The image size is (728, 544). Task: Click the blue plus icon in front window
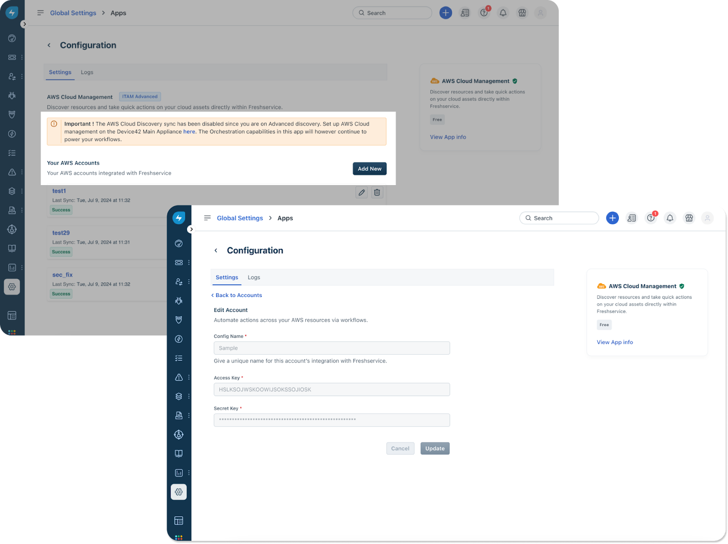pyautogui.click(x=612, y=218)
